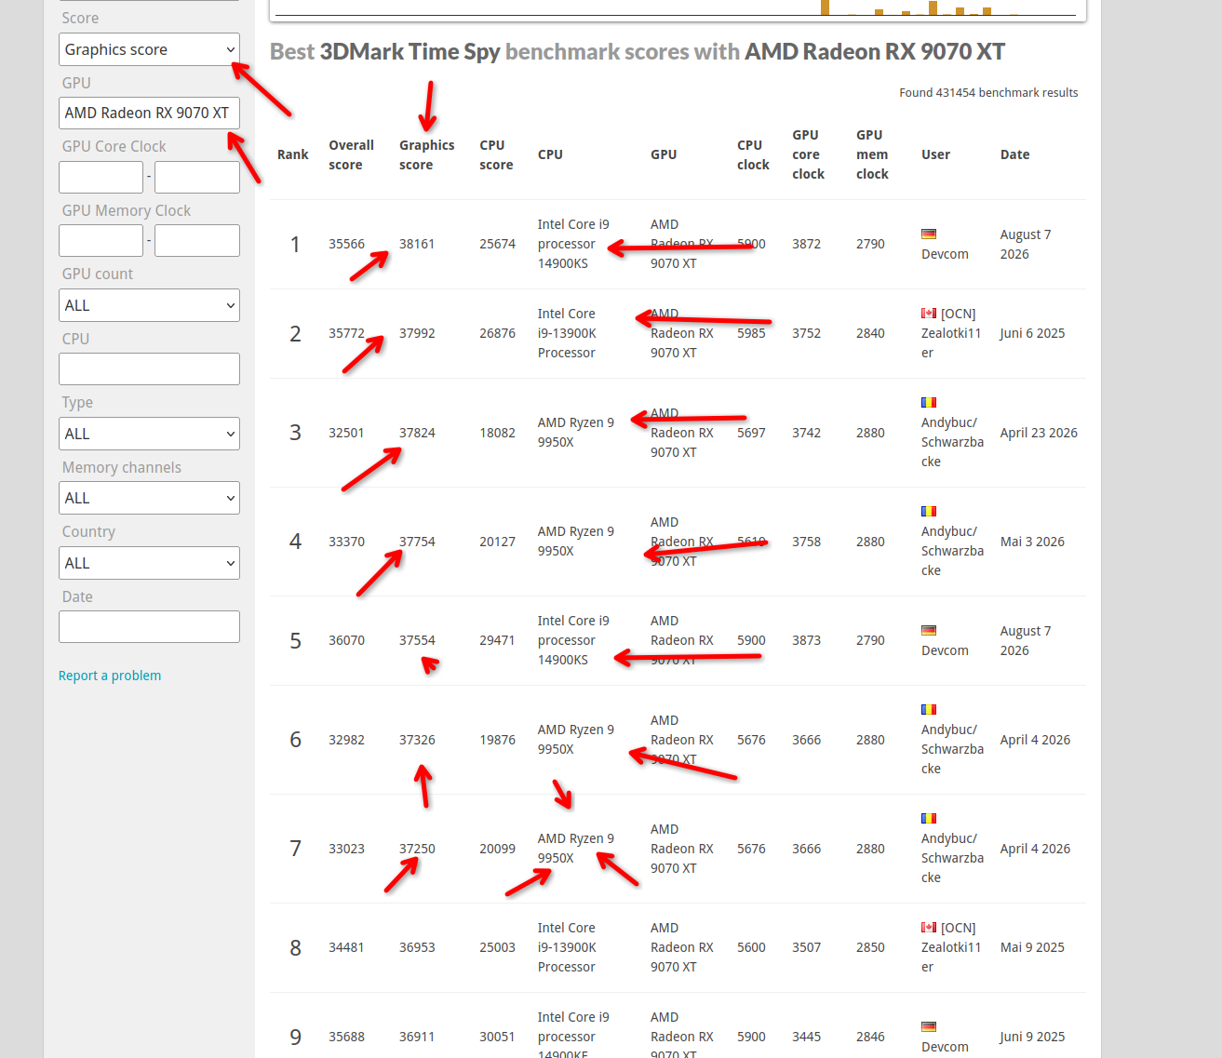Click the Overall score column header
The image size is (1222, 1058).
coord(351,154)
